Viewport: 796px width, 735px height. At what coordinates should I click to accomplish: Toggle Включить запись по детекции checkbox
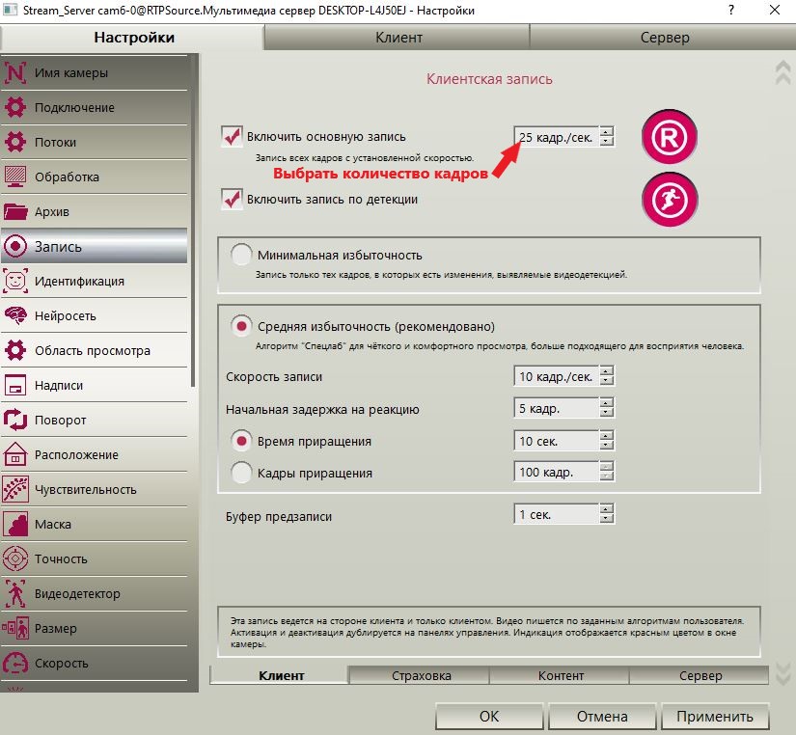(x=232, y=199)
